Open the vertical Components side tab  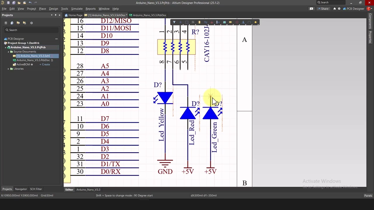370,21
